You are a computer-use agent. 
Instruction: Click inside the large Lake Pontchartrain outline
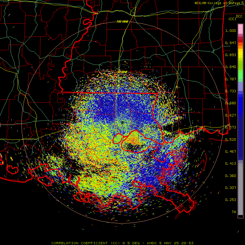point(136,141)
